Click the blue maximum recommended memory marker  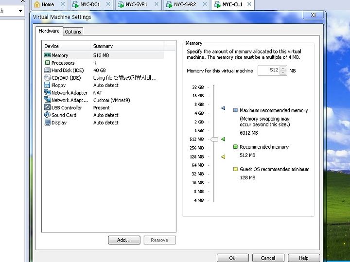coord(223,108)
